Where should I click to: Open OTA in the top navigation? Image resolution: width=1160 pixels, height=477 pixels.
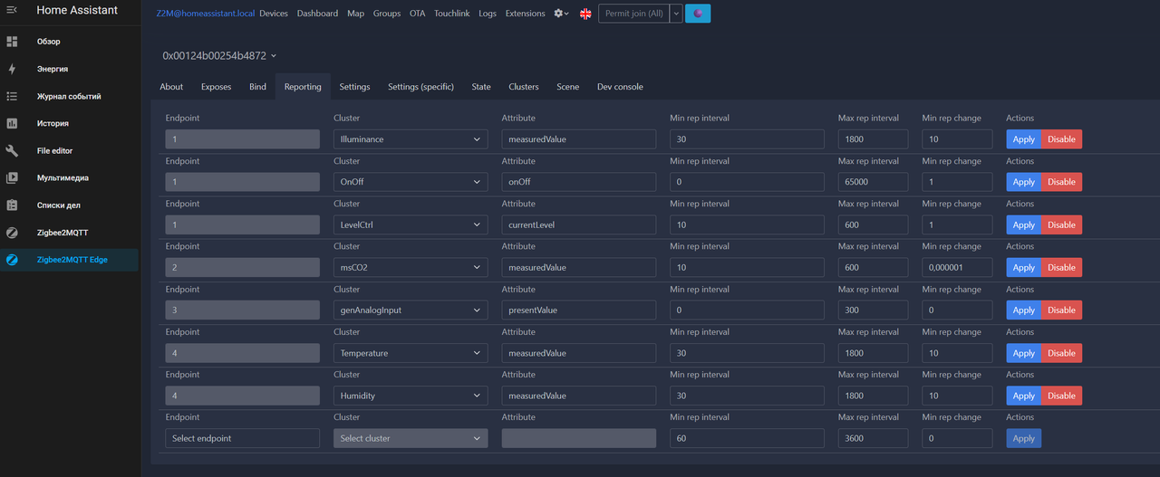tap(417, 14)
